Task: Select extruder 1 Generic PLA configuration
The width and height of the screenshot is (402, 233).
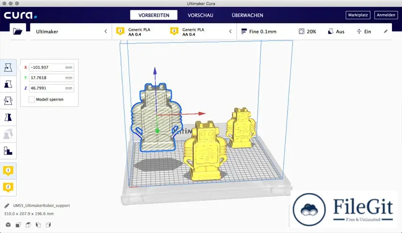Action: click(133, 32)
